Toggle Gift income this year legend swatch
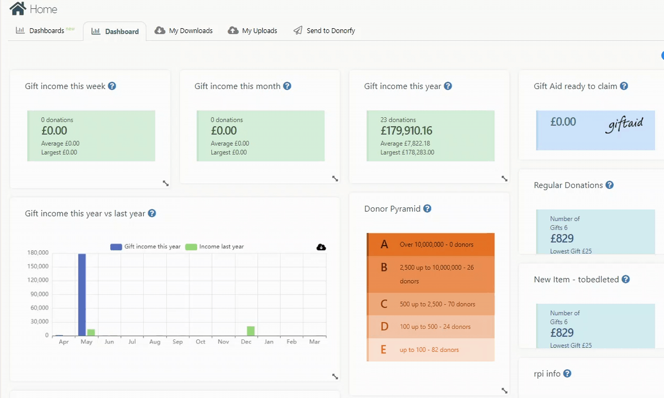The height and width of the screenshot is (398, 664). [116, 247]
